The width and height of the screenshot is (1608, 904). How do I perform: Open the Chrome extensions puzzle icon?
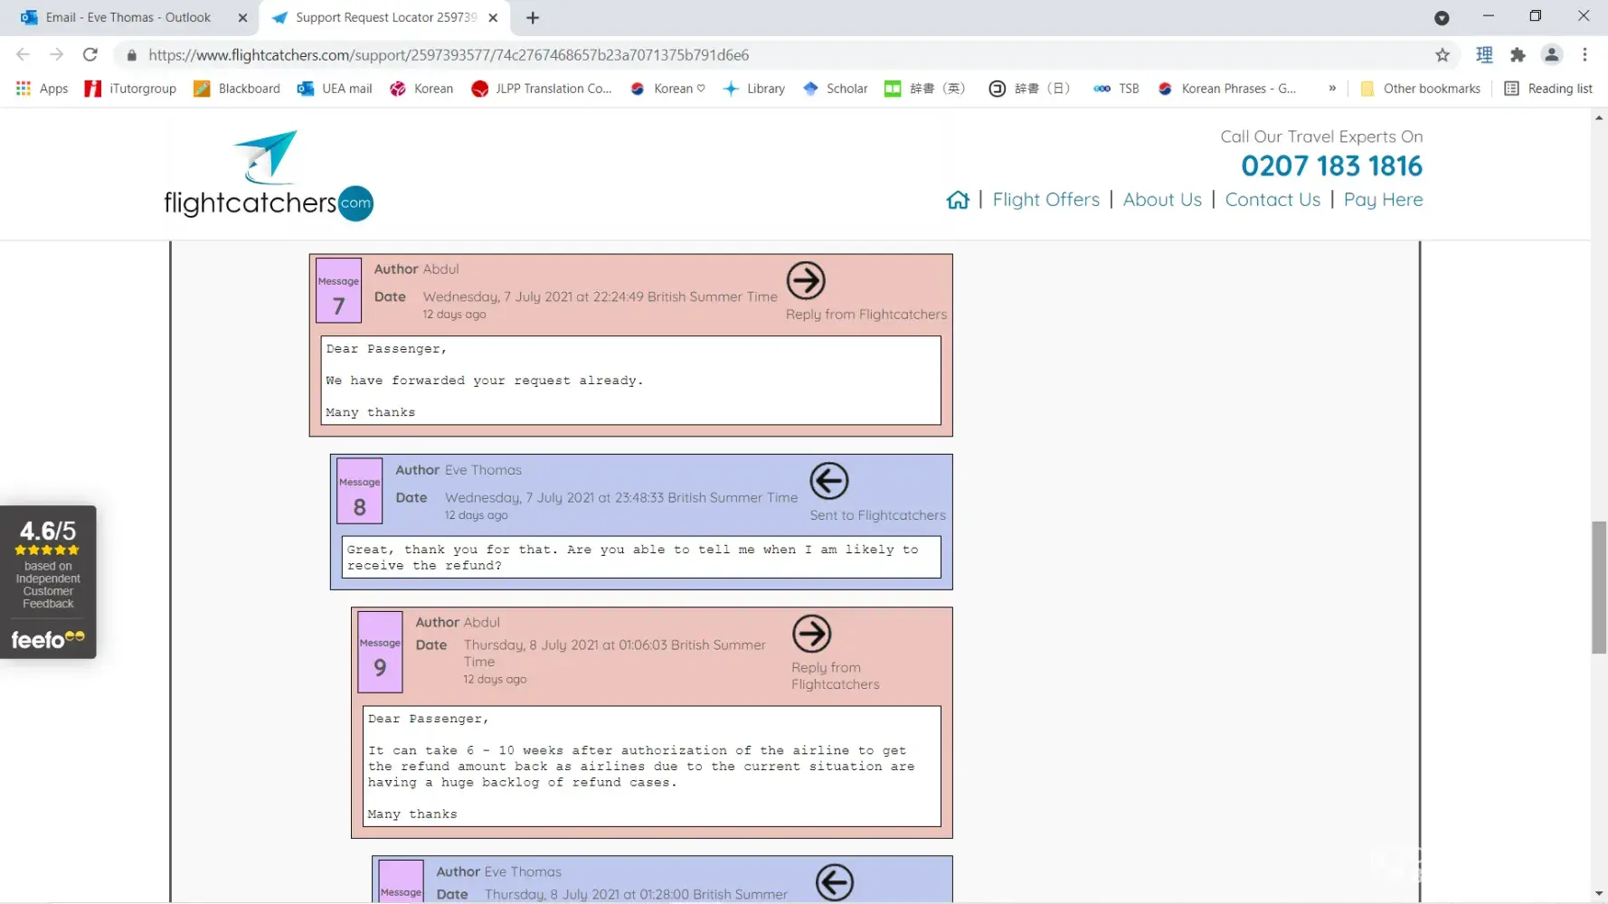(x=1518, y=55)
